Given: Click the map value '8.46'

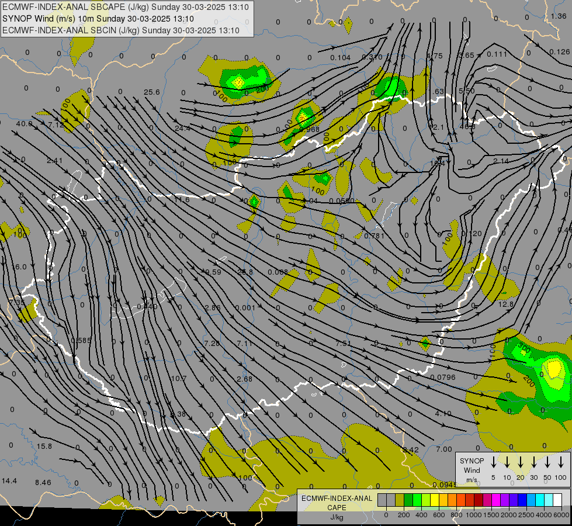Looking at the screenshot, I should [x=43, y=483].
